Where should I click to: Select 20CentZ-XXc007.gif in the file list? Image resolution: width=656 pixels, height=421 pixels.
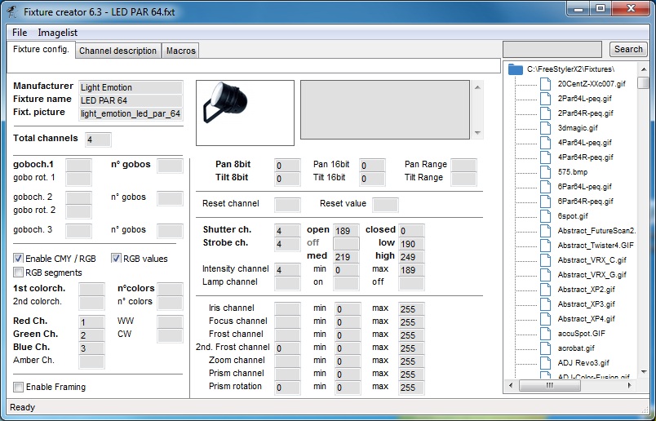(x=591, y=84)
